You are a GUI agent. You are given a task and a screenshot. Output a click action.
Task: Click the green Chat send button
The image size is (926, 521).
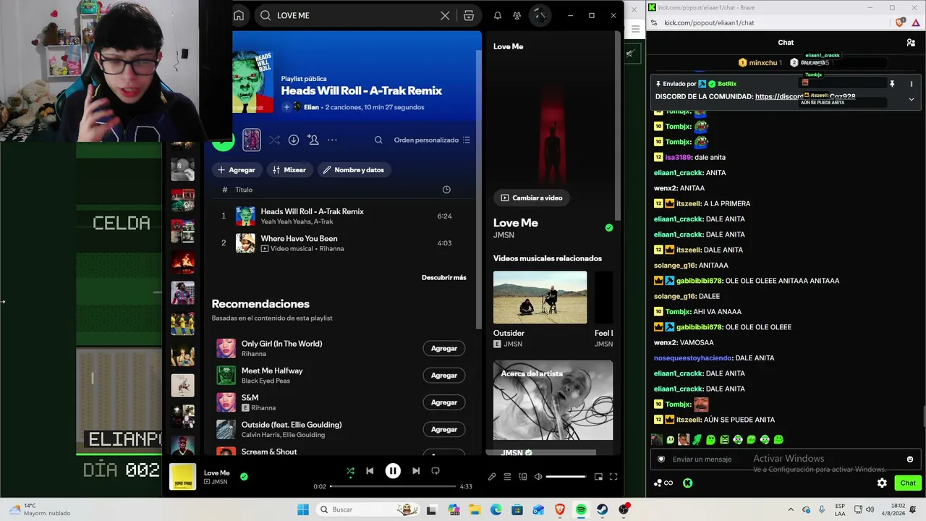pyautogui.click(x=908, y=483)
